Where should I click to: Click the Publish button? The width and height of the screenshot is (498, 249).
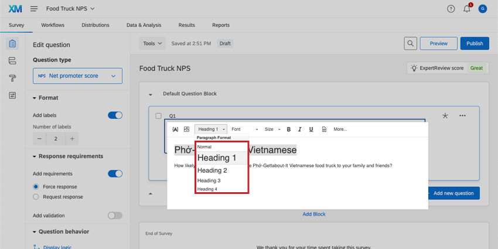(475, 43)
